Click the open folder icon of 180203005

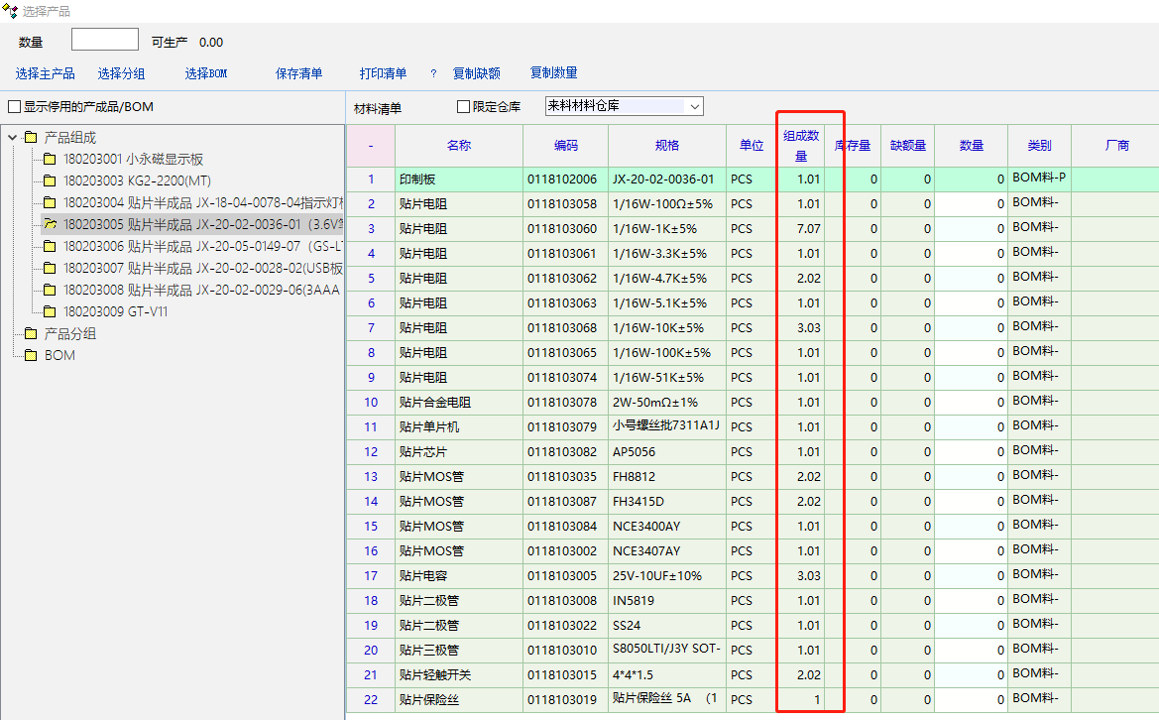pos(50,224)
